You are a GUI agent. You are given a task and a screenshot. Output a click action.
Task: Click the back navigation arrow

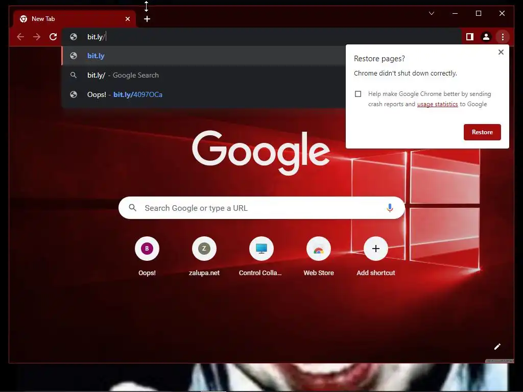(20, 37)
